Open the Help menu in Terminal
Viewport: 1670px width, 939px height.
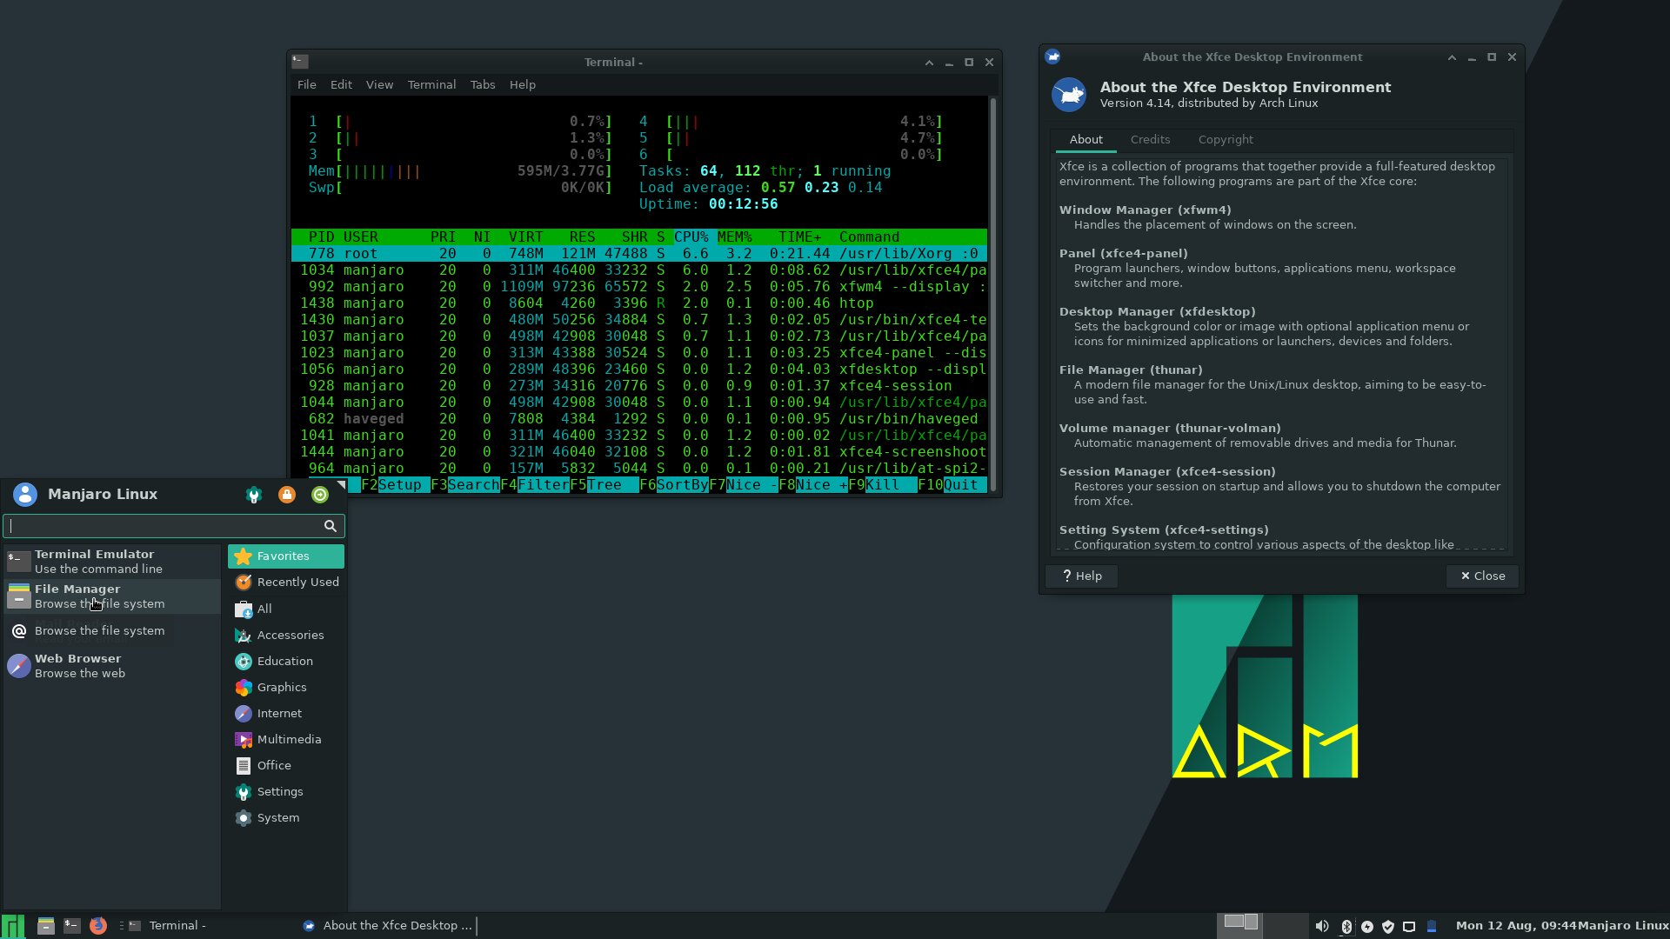pos(523,84)
